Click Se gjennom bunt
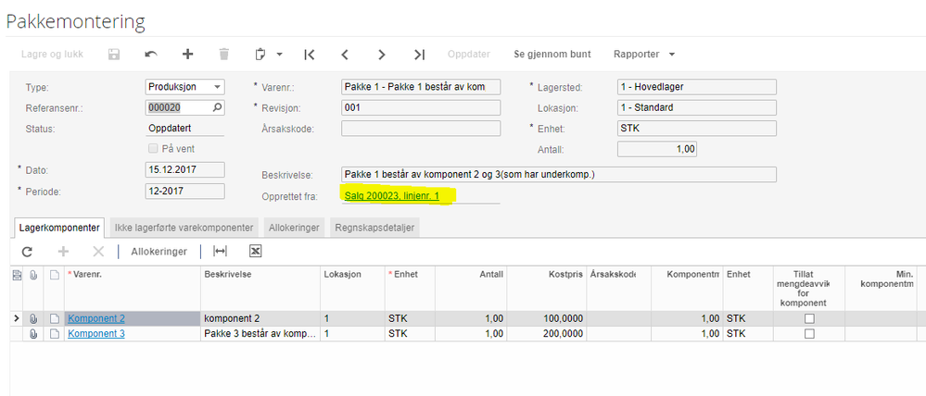Screen dimensions: 926x396 pos(552,55)
